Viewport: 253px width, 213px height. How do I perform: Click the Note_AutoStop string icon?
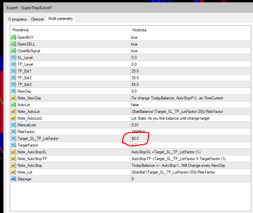click(x=13, y=165)
